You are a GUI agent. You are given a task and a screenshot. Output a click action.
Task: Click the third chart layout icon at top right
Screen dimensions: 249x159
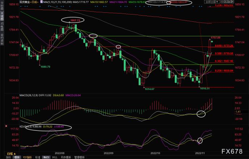tap(229, 2)
